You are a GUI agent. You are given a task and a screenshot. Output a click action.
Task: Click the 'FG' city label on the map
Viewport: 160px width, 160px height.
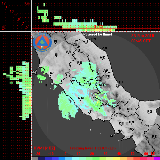click(x=149, y=112)
